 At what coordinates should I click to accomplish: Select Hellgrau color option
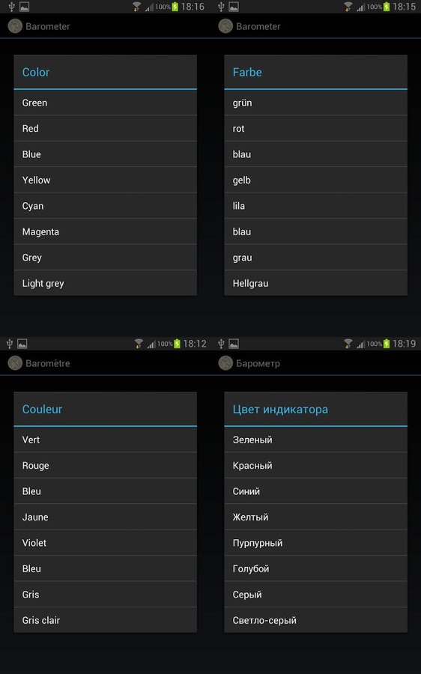(x=315, y=283)
